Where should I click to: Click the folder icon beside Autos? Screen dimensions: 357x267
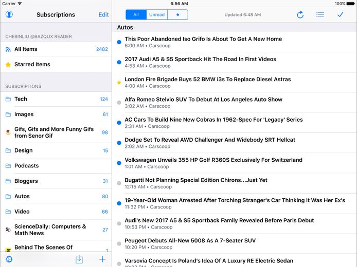click(x=8, y=196)
